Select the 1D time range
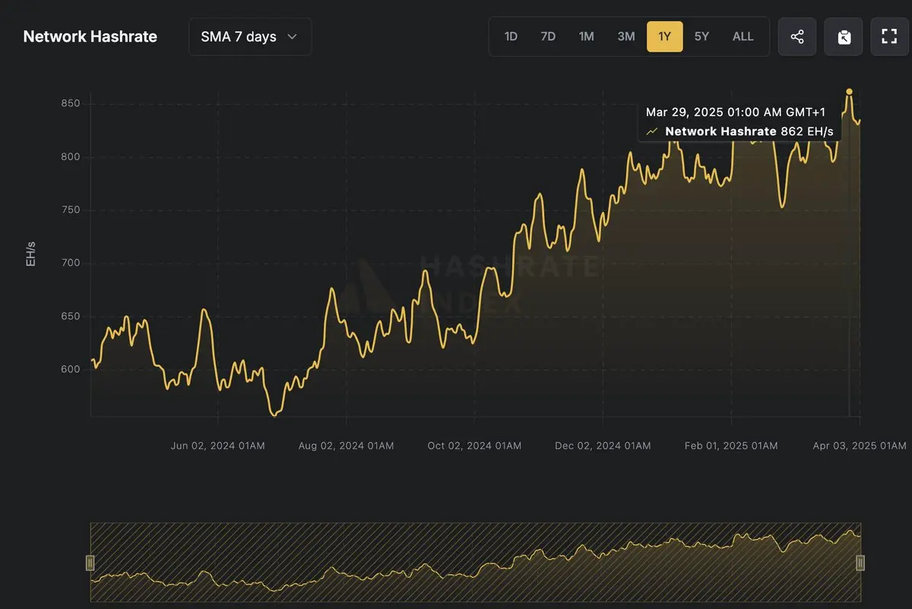The image size is (912, 609). coord(511,36)
